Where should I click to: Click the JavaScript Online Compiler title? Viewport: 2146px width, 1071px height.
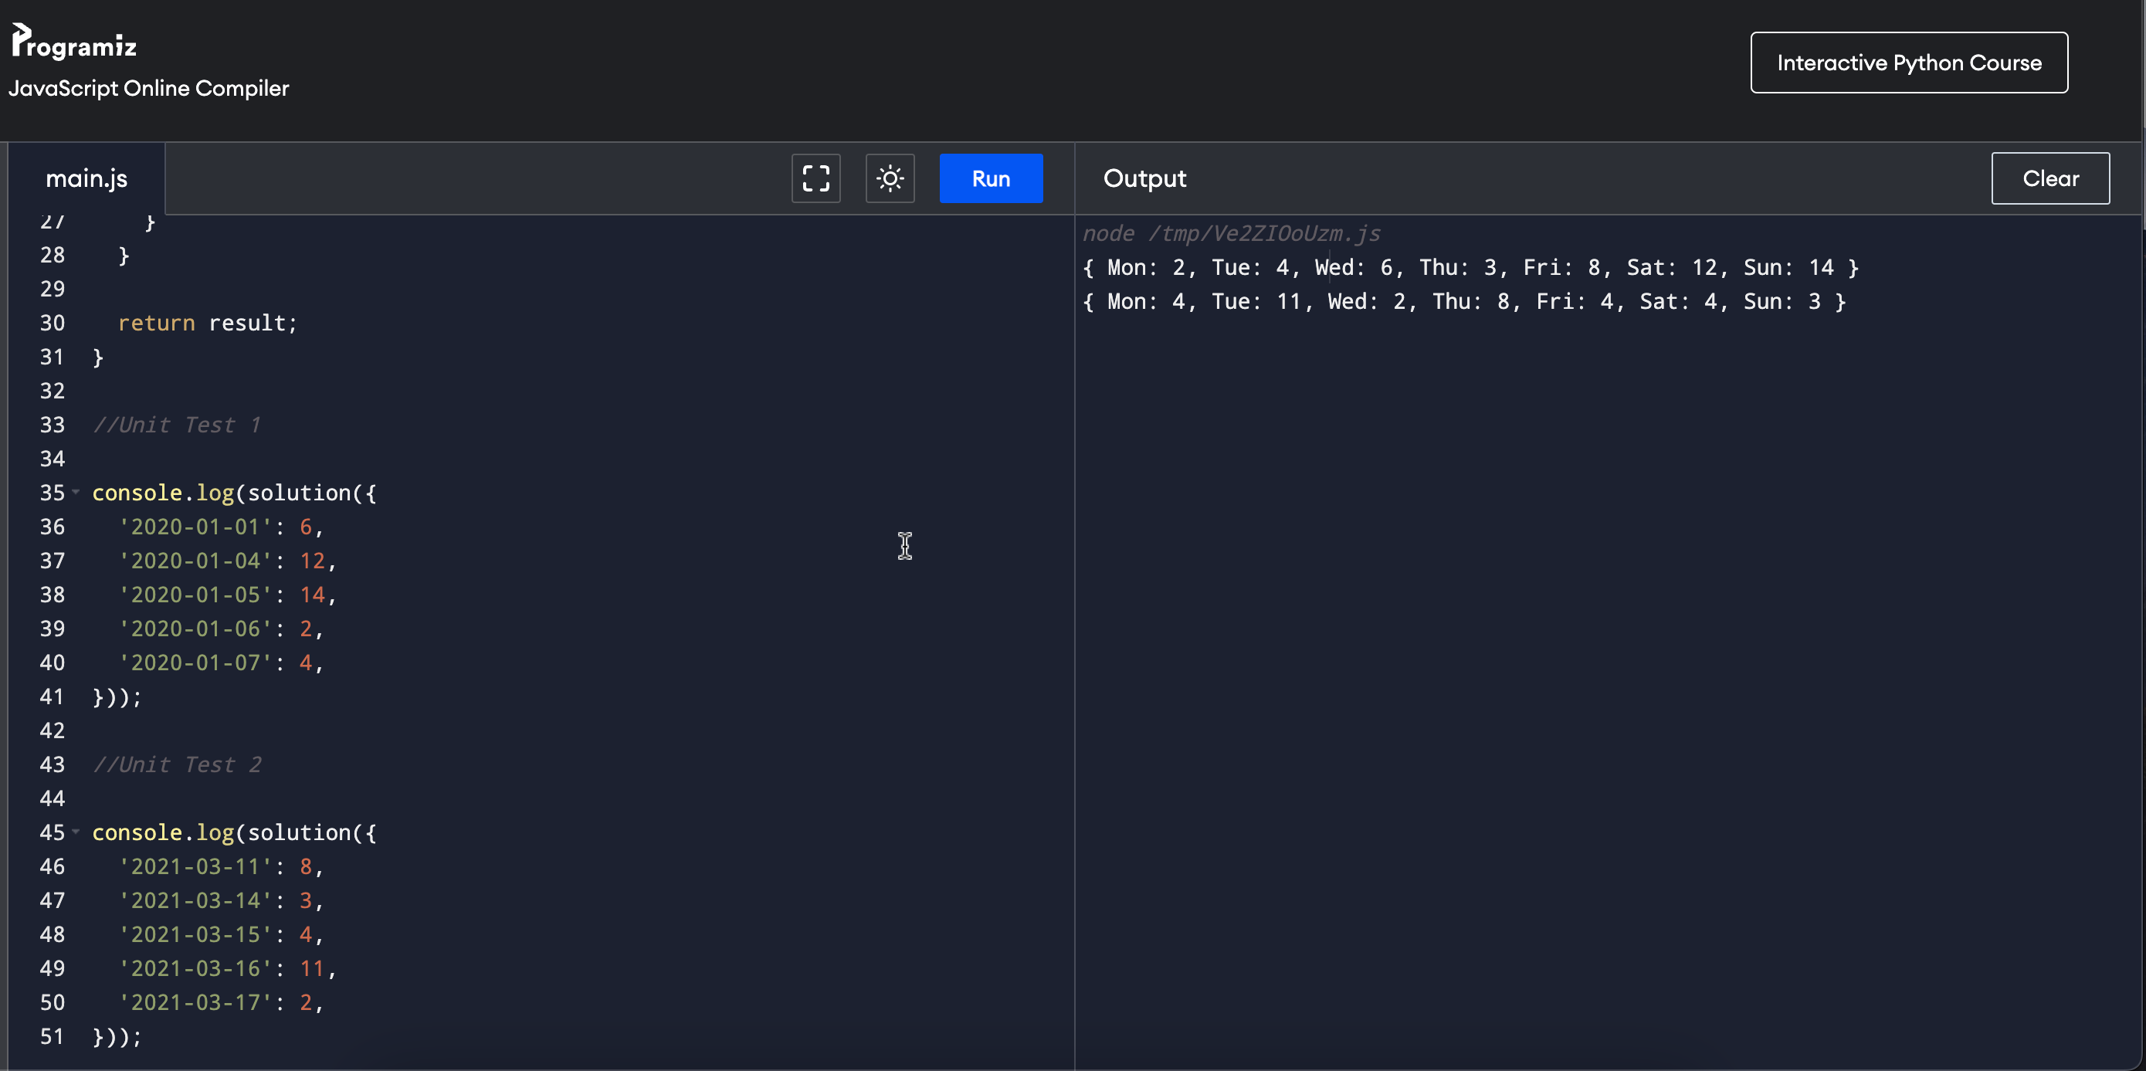147,88
